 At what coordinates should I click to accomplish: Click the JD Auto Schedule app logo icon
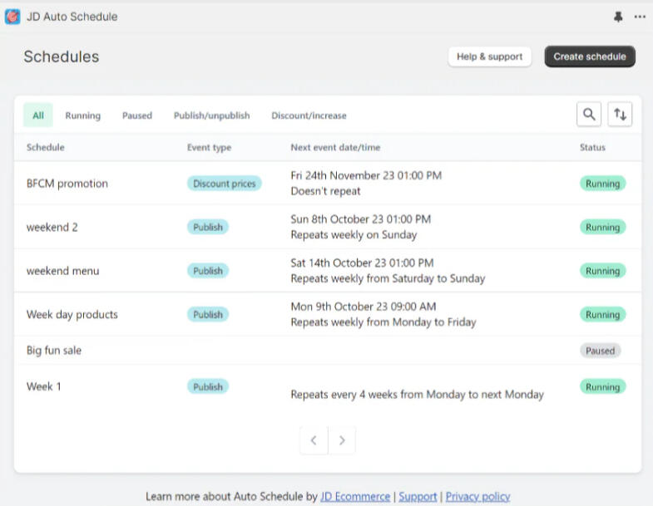click(12, 17)
